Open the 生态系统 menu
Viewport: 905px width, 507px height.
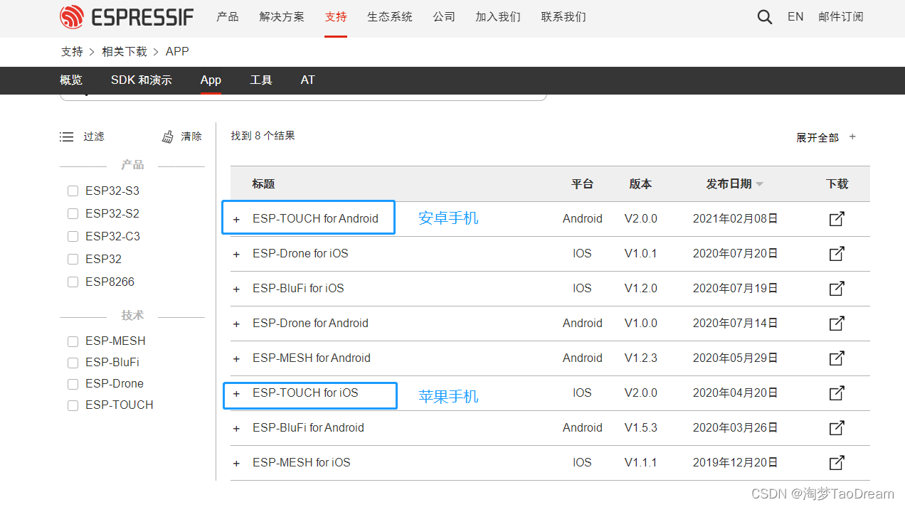390,16
